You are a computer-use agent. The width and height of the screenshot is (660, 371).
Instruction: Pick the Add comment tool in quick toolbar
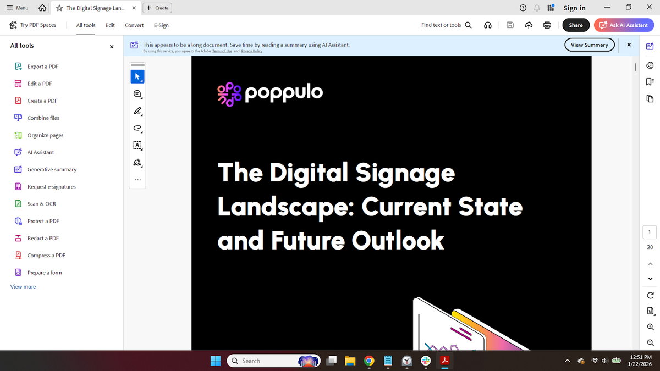pos(137,94)
